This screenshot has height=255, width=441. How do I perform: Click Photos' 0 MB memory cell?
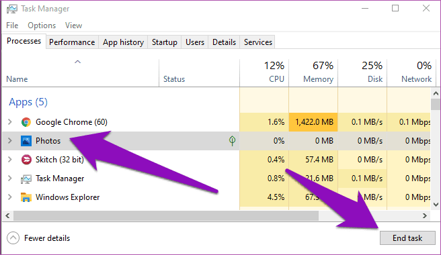pos(313,141)
